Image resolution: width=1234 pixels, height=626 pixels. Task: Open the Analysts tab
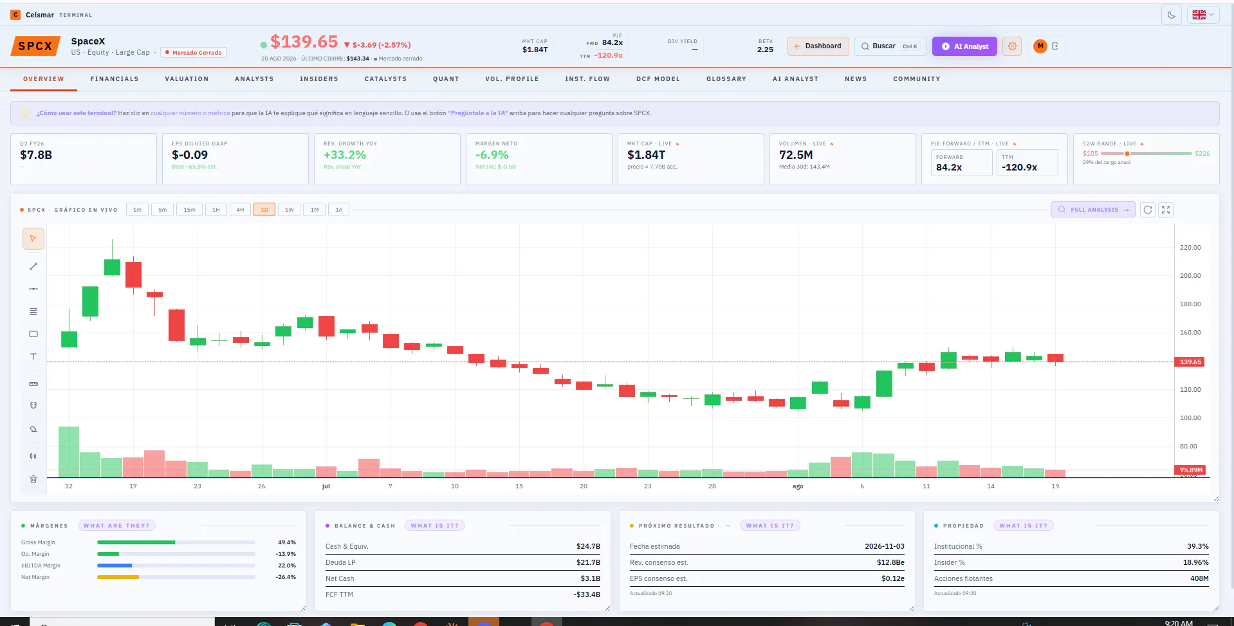tap(254, 79)
